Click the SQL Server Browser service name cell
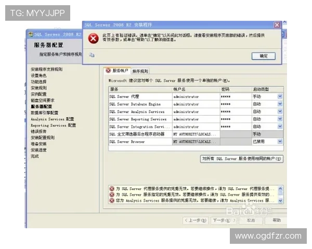Viewport: 312px width, 249px height. 140,142
